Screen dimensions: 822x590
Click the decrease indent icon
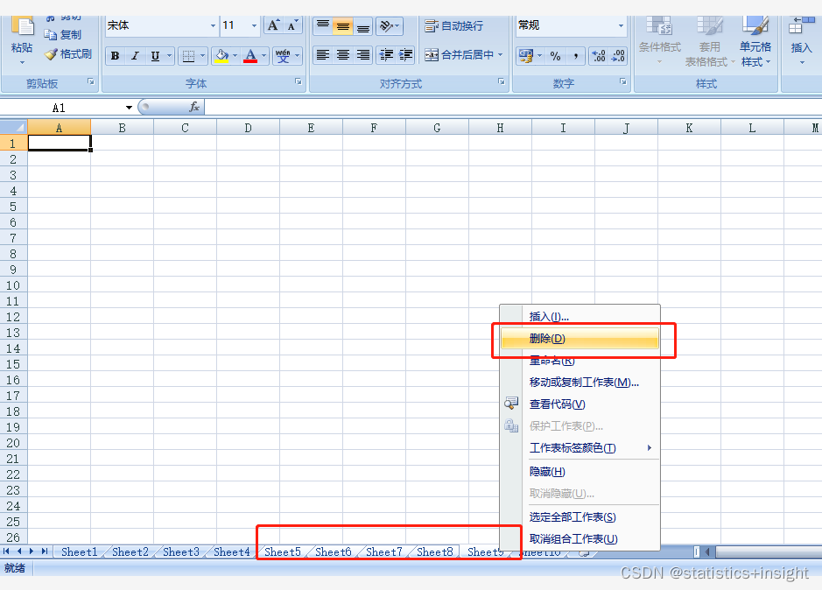pyautogui.click(x=386, y=55)
